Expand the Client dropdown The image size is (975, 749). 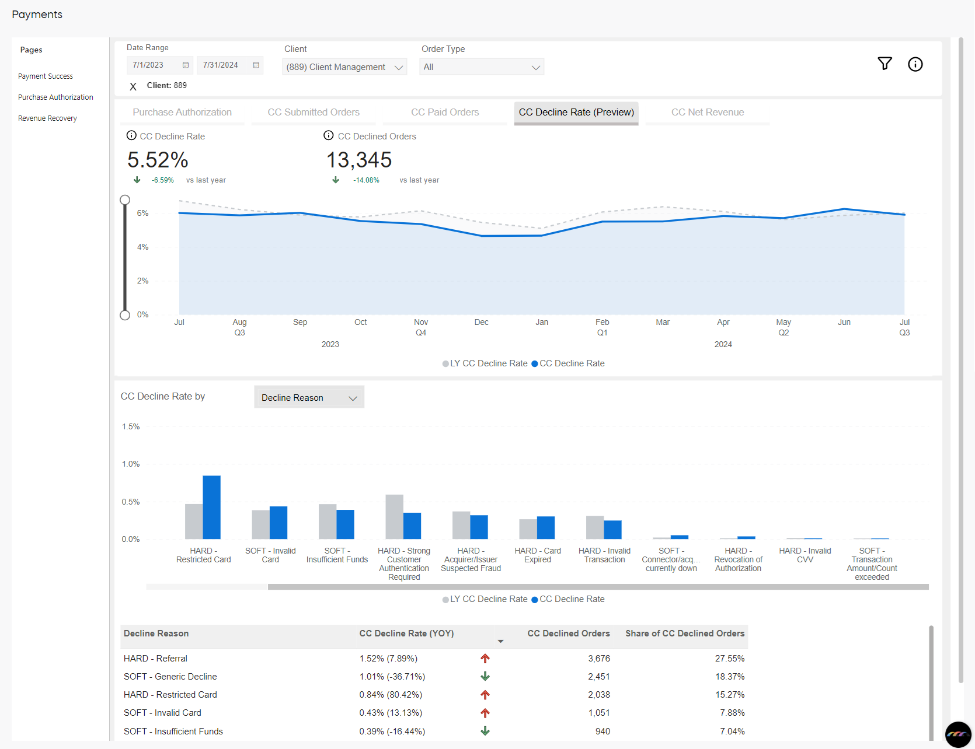[344, 67]
